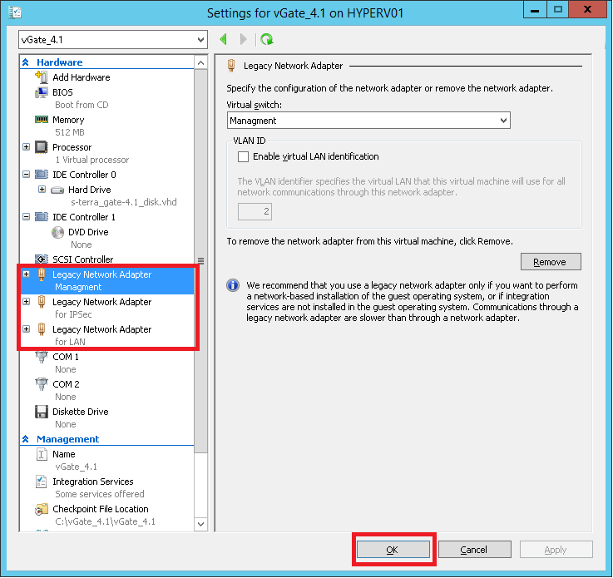Click the blue information icon
Viewport: 613px width, 578px height.
click(x=233, y=285)
